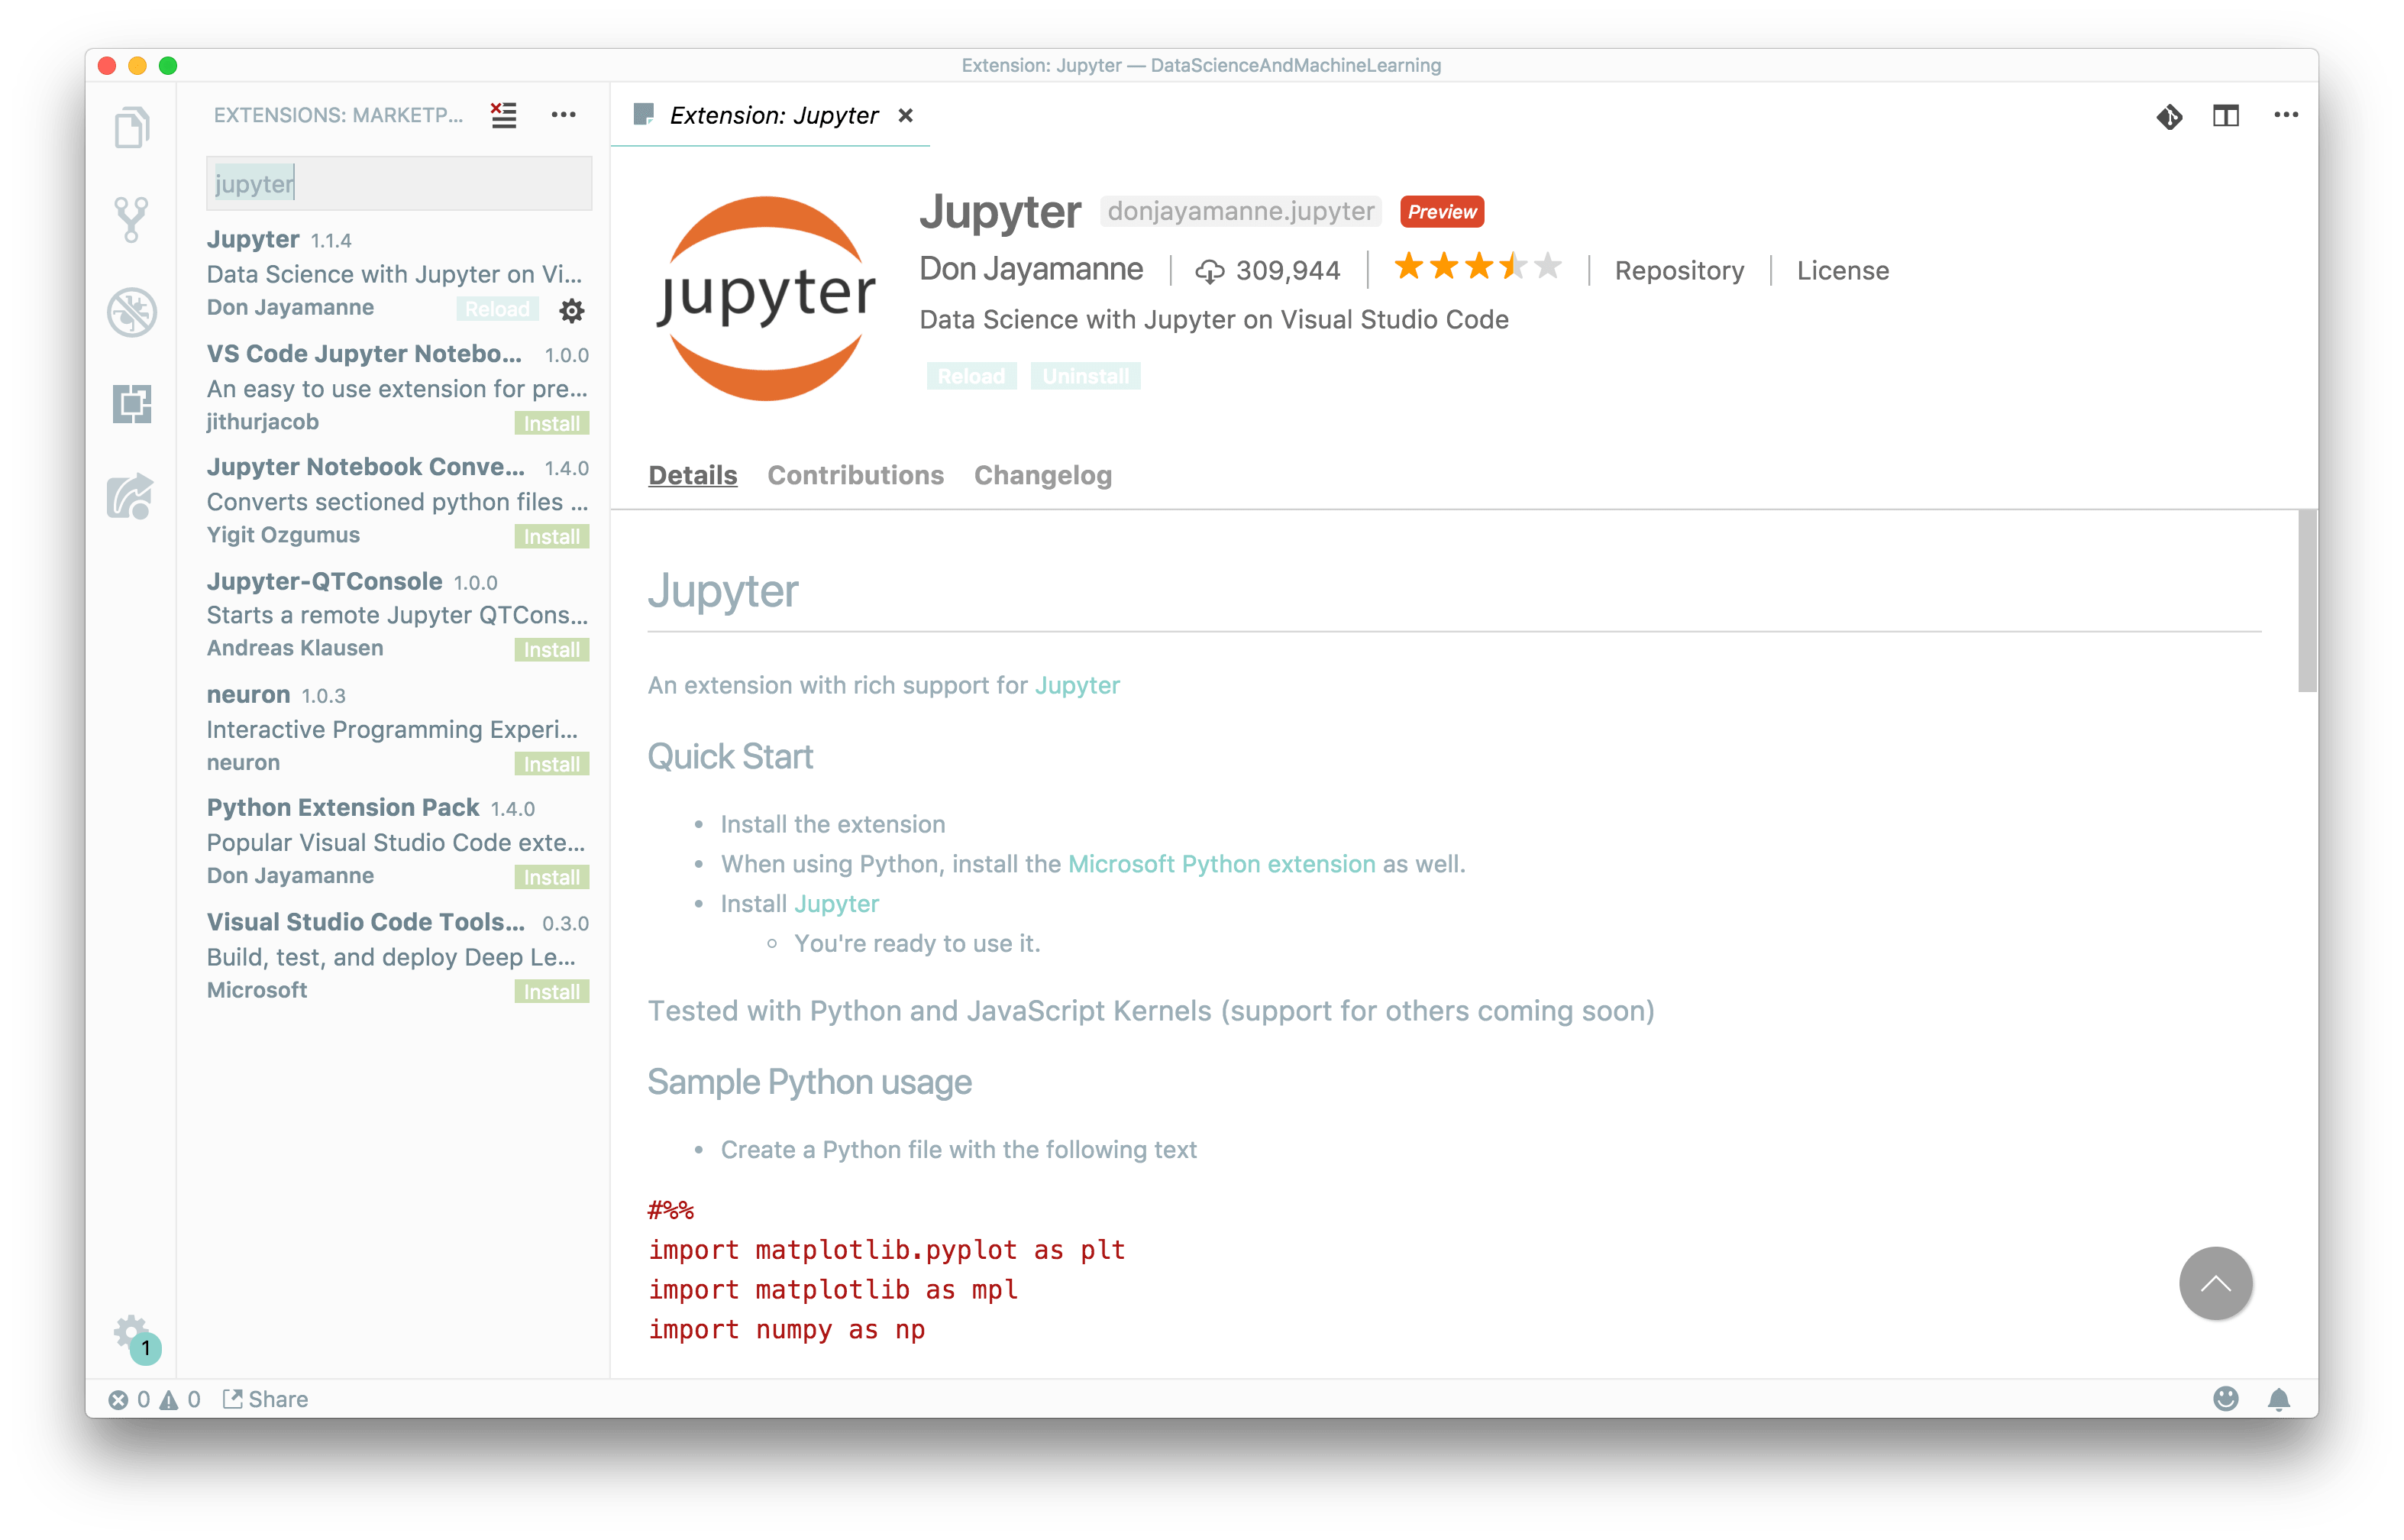Open the Repository link

pos(1679,270)
